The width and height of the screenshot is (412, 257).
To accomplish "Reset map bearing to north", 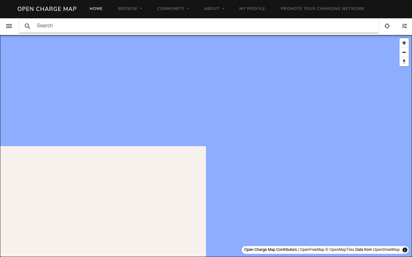I will pyautogui.click(x=404, y=62).
